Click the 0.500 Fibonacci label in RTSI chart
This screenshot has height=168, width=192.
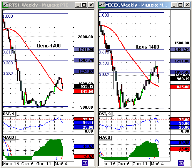coord(8,63)
